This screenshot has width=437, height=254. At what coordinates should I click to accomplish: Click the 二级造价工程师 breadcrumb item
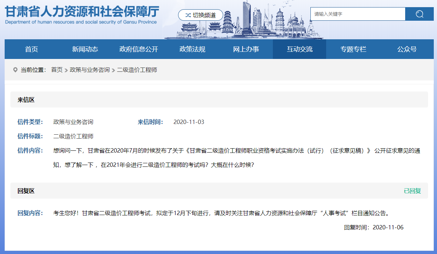[x=137, y=70]
